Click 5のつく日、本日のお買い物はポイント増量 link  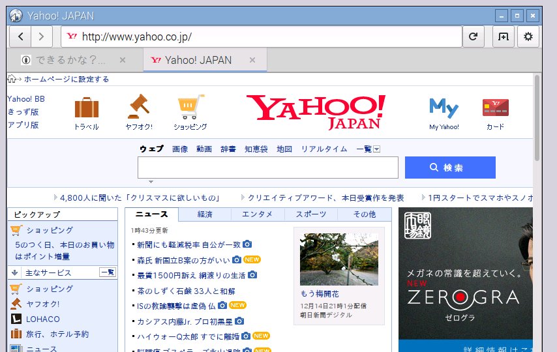[x=65, y=250]
